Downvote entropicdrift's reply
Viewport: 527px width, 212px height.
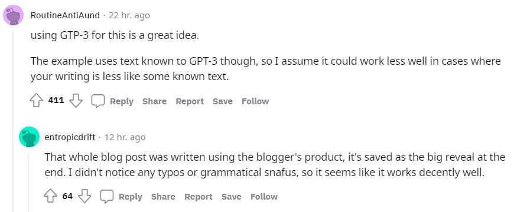[84, 196]
